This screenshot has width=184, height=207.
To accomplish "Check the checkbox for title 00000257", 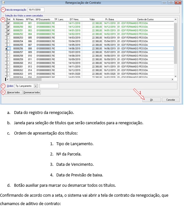I will pos(8,52).
